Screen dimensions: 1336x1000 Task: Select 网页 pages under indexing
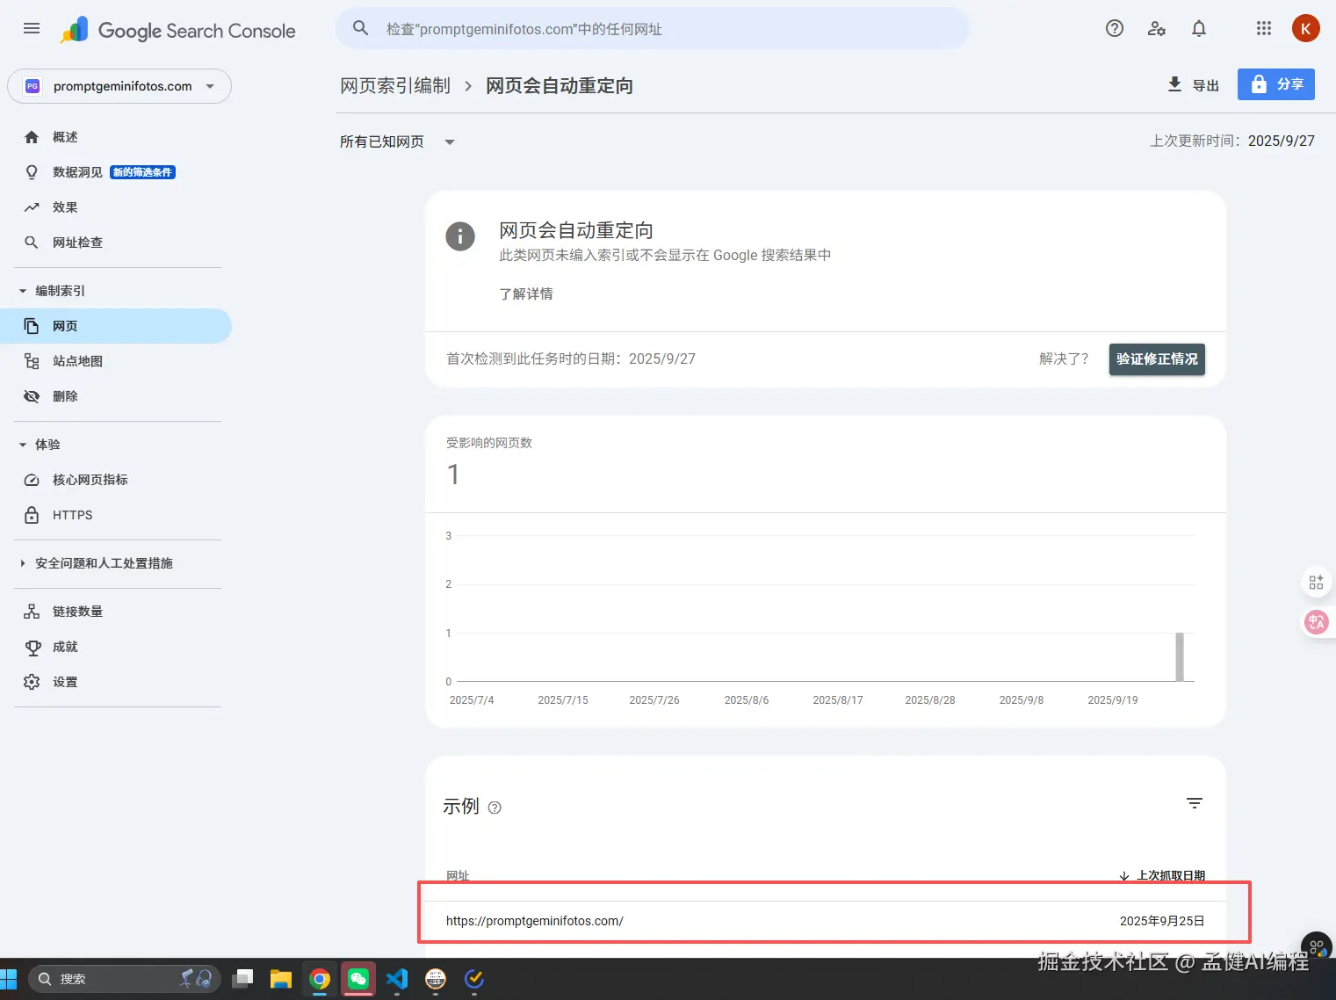coord(116,326)
